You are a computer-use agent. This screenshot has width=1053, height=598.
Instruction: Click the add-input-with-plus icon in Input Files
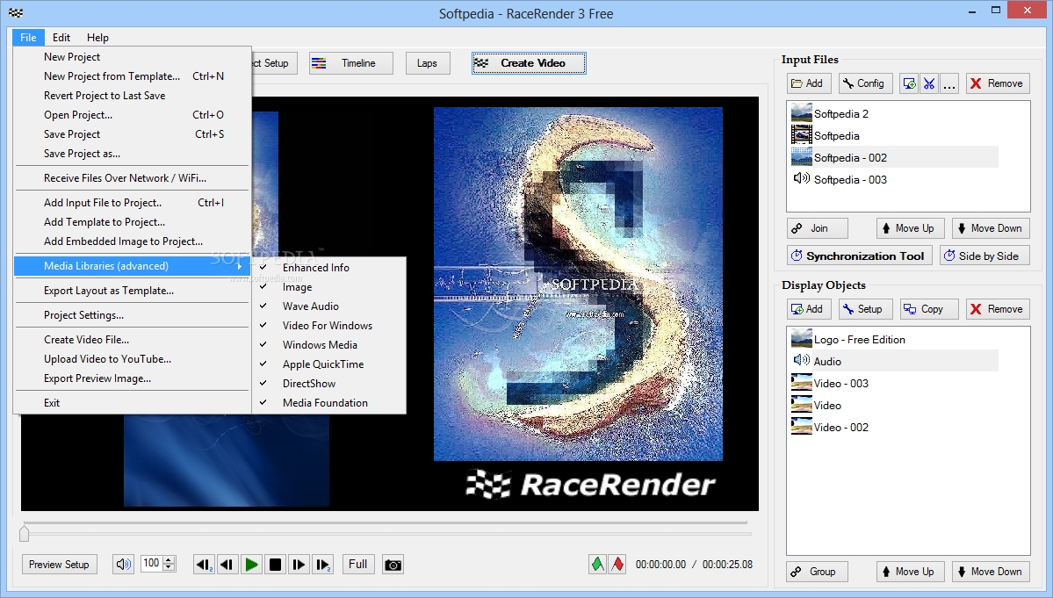tap(909, 83)
